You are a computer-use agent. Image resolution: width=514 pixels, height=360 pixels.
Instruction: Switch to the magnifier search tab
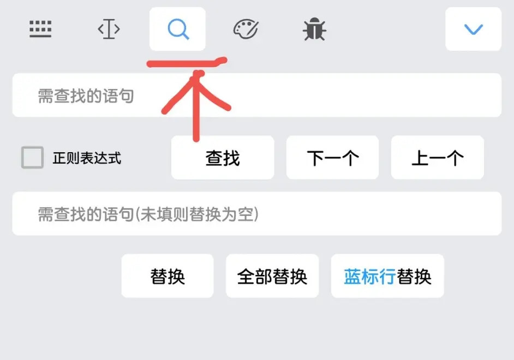(x=177, y=29)
